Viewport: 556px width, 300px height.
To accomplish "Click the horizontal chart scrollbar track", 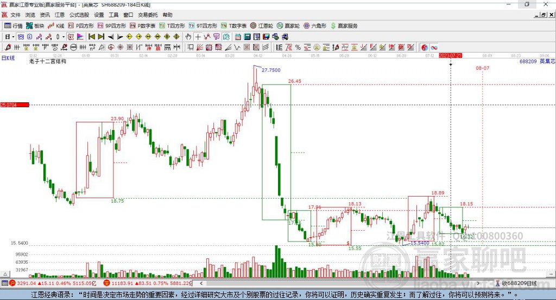I will [339, 283].
